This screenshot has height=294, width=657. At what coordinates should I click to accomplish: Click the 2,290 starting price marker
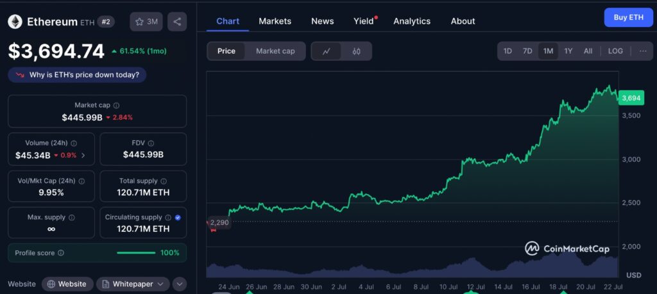[219, 222]
